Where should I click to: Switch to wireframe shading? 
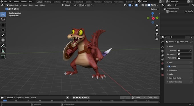[146, 5]
